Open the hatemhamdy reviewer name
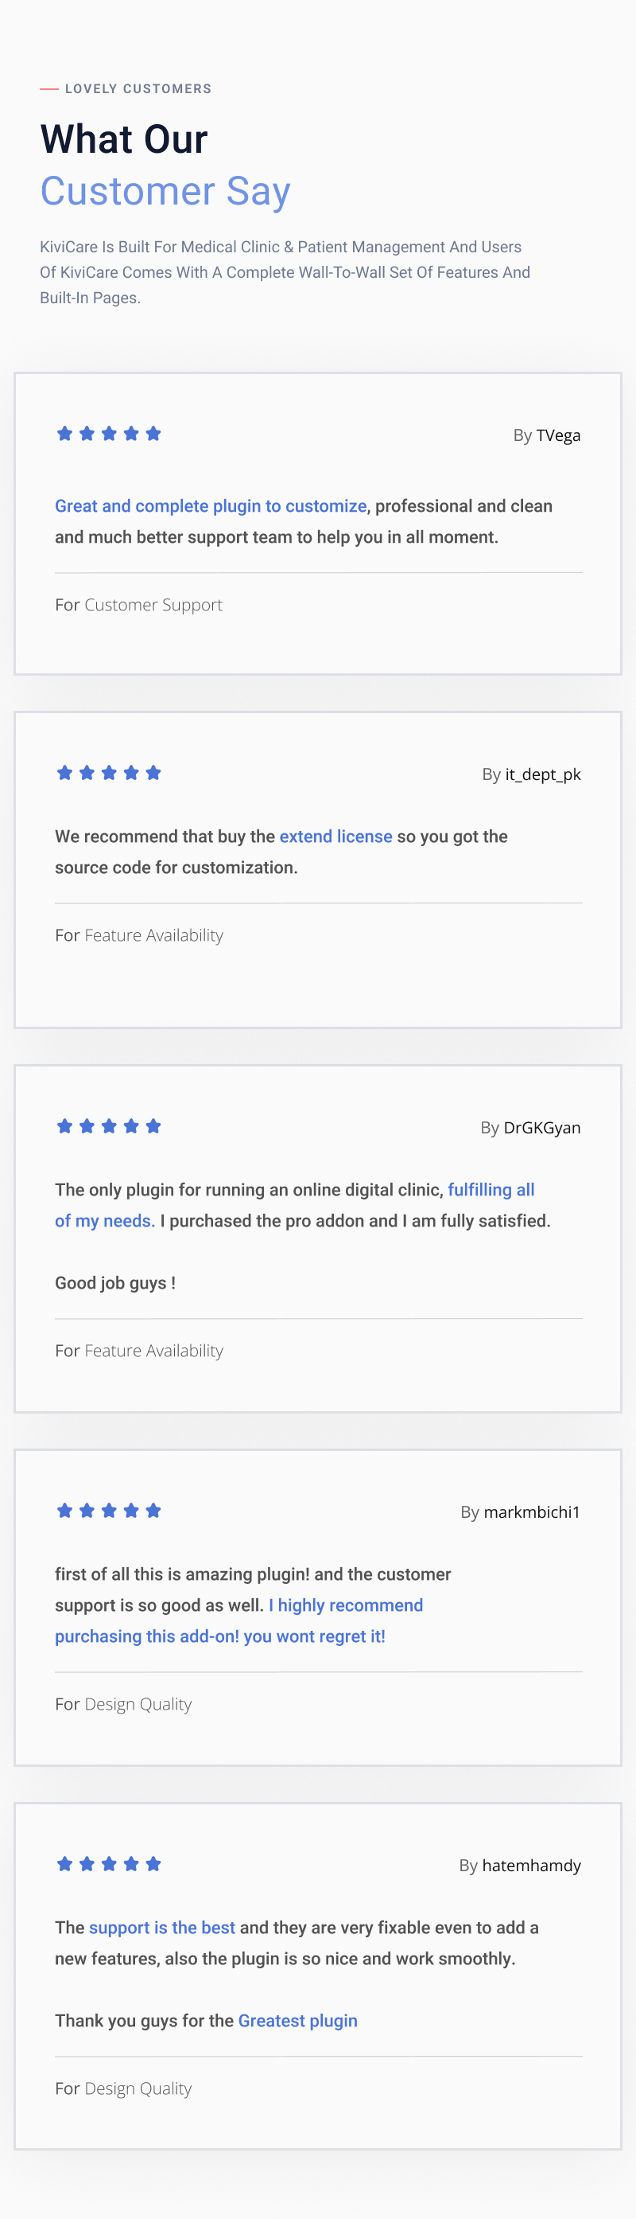 (531, 1865)
